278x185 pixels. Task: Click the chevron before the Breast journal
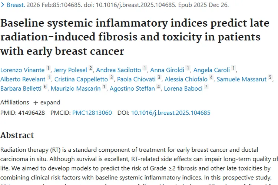click(x=3, y=5)
